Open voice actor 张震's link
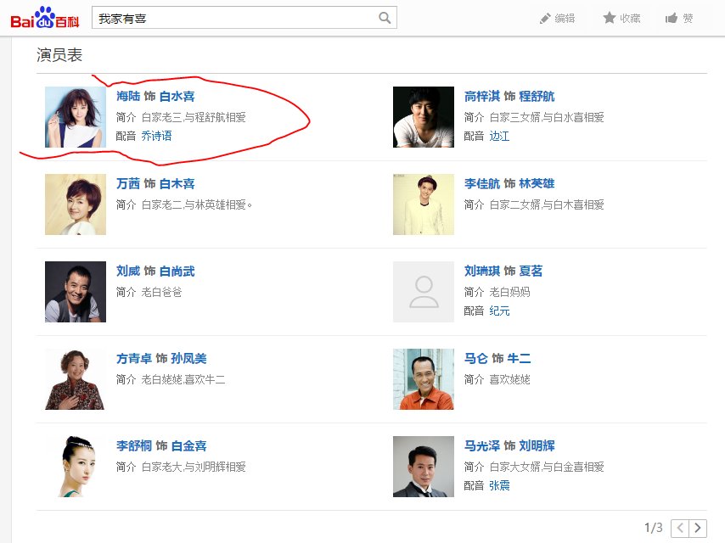Screen dimensions: 725x543 pos(499,485)
